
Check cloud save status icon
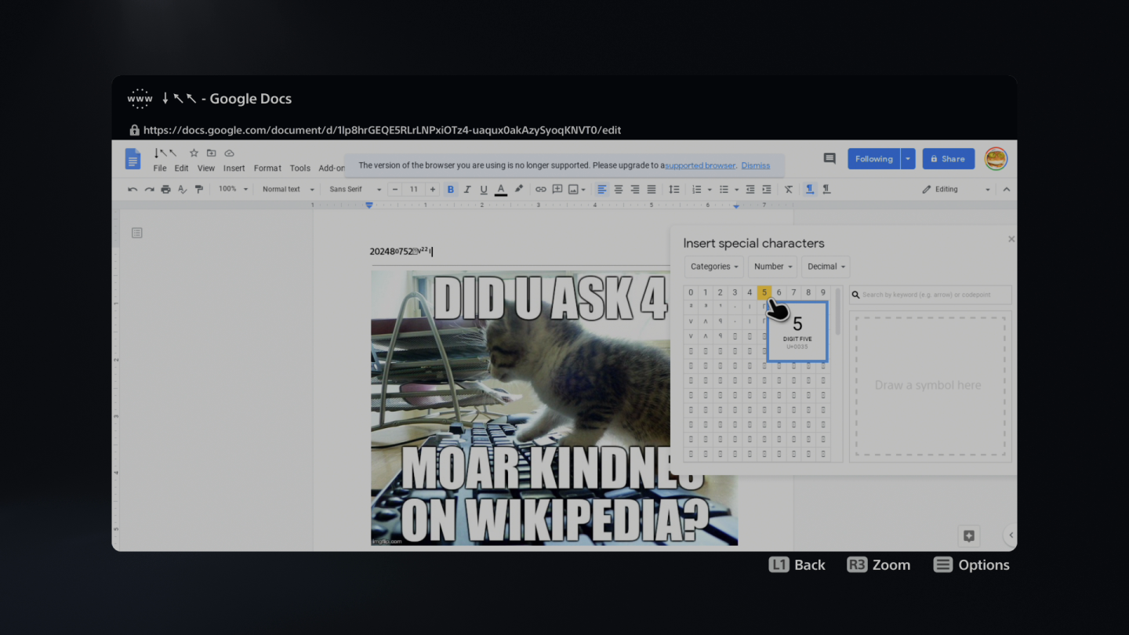230,153
